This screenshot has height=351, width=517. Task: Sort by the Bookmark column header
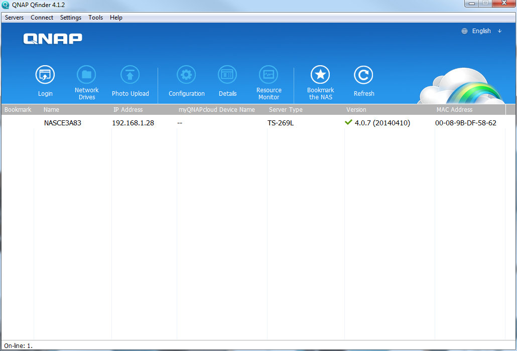point(18,110)
